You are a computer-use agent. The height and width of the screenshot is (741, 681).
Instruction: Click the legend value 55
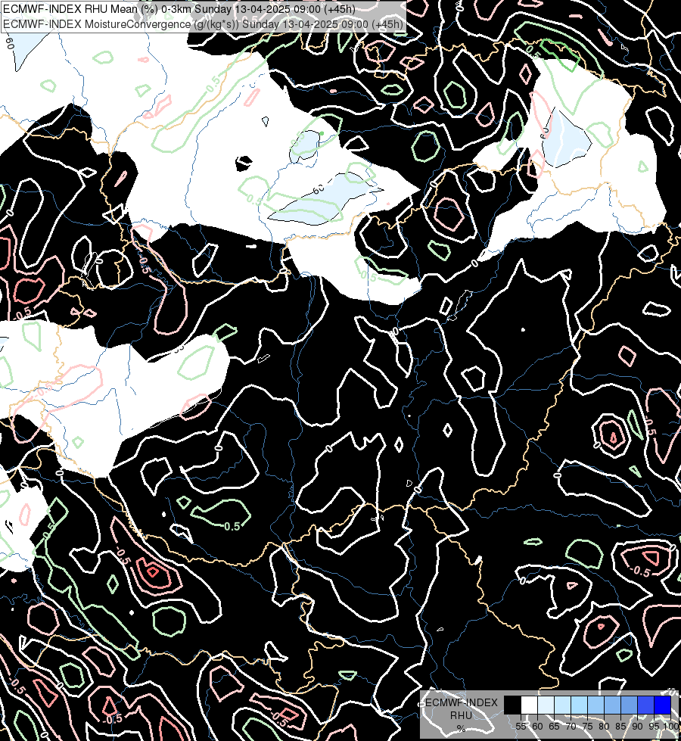click(521, 727)
